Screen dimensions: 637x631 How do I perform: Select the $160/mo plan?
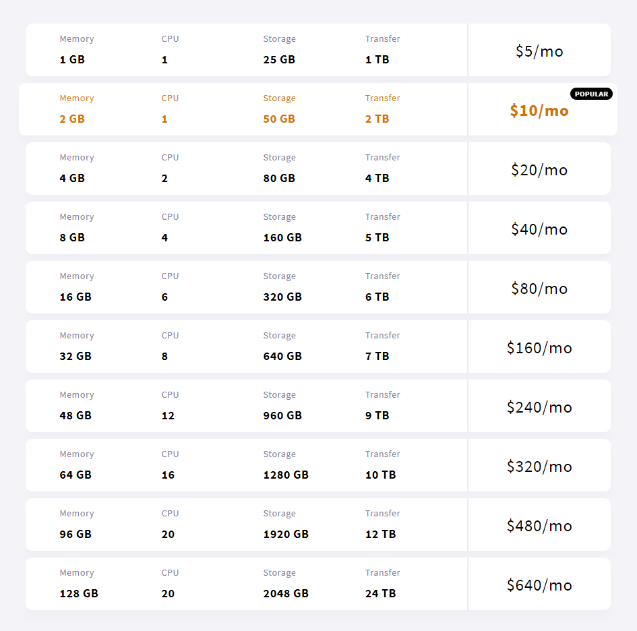click(x=539, y=348)
